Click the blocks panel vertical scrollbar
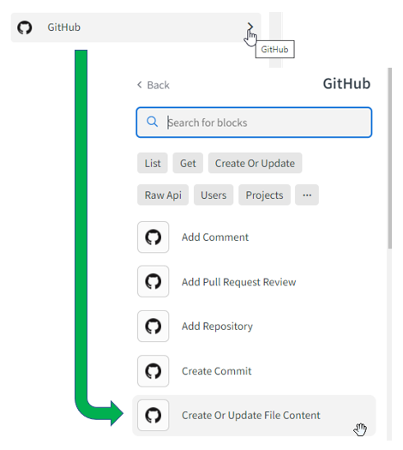Screen dimensions: 403x450 pyautogui.click(x=389, y=158)
